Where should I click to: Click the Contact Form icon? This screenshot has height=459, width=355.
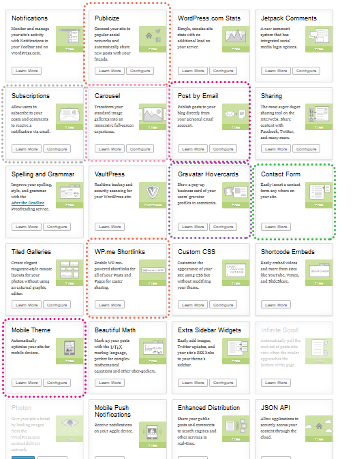(x=319, y=192)
